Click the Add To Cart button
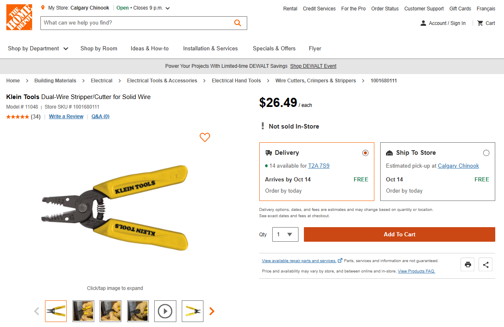This screenshot has width=504, height=327. click(x=399, y=235)
